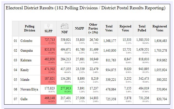Select the Galle district name
Image resolution: width=174 pixels, height=109 pixels.
[x=24, y=99]
